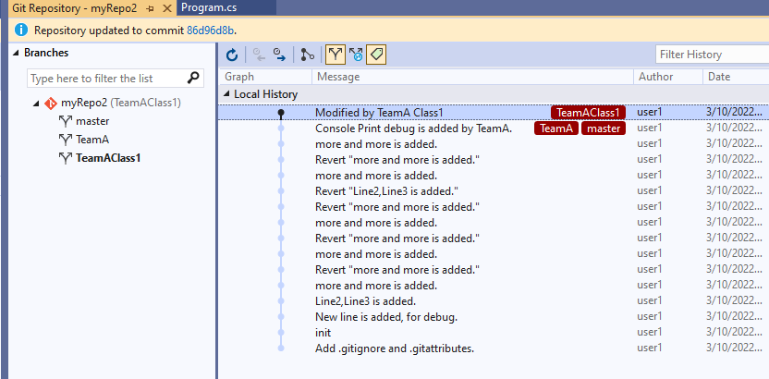Select commit "Add .gitignore and .gitattributes."

click(395, 348)
